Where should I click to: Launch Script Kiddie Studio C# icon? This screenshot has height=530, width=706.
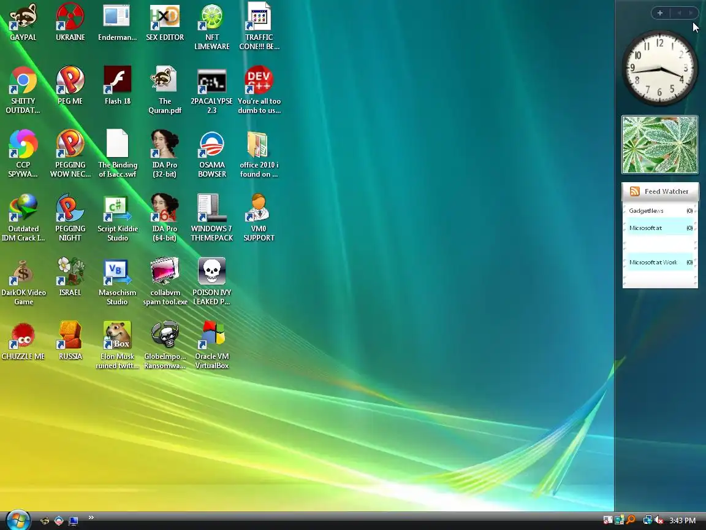[x=117, y=218]
